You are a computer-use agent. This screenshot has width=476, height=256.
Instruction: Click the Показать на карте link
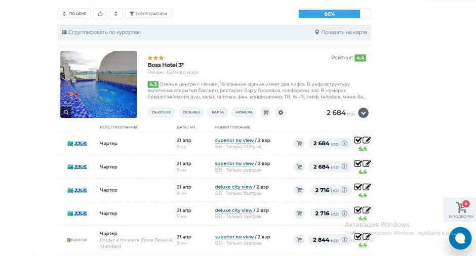point(341,32)
